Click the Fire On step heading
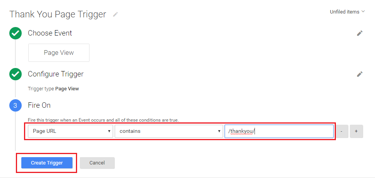This screenshot has height=178, width=375. (x=39, y=105)
